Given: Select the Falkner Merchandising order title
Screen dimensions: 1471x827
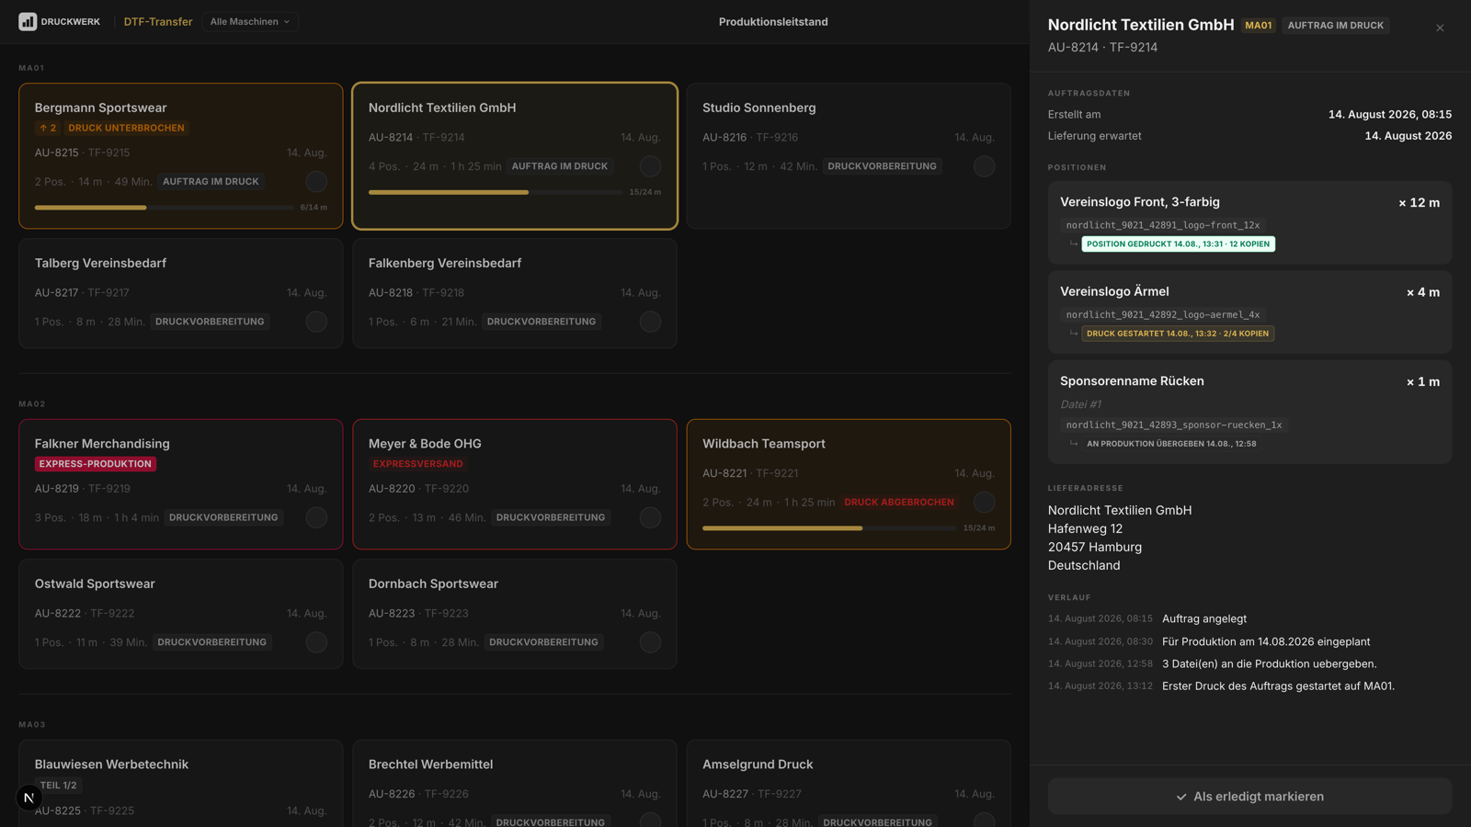Looking at the screenshot, I should [x=102, y=444].
